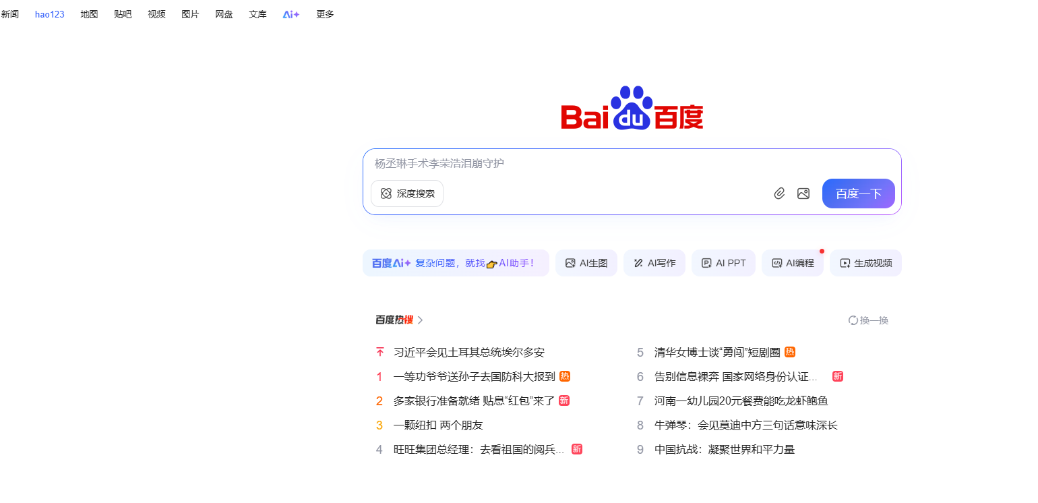Click the chevron next to 百度热搜

pyautogui.click(x=421, y=320)
